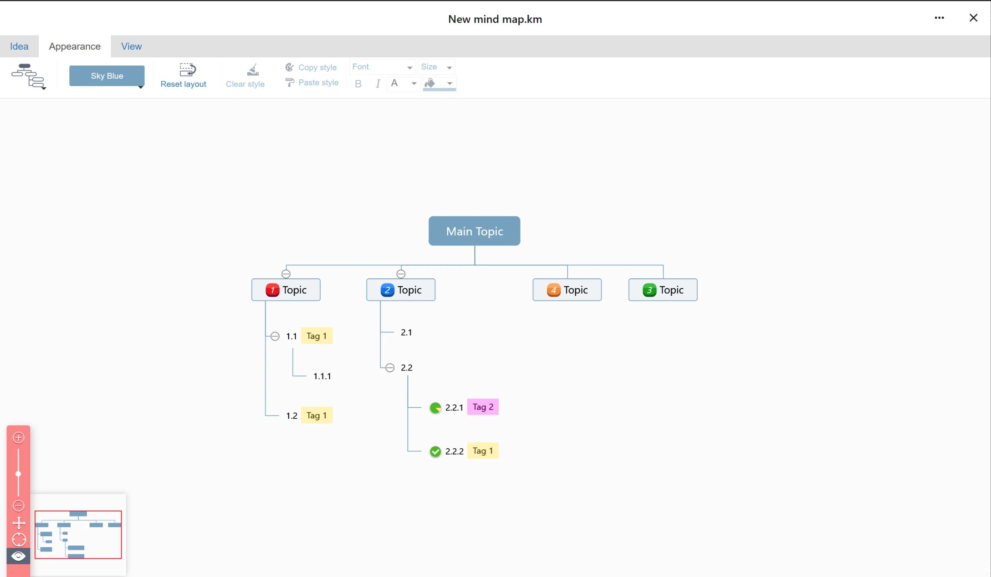Locate root with the crosshair icon
The height and width of the screenshot is (577, 991).
point(19,539)
